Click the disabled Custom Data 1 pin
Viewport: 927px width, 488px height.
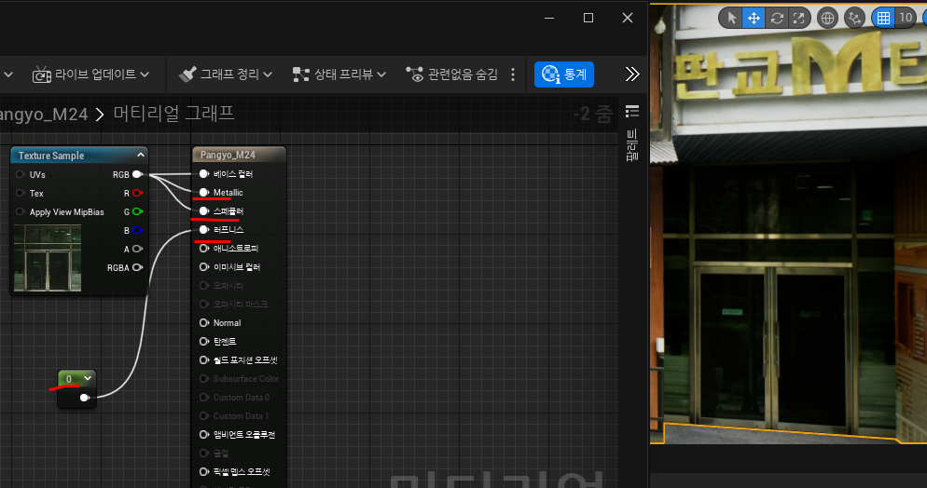click(x=204, y=416)
